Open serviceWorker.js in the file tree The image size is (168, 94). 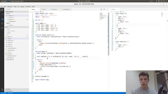click(x=17, y=48)
